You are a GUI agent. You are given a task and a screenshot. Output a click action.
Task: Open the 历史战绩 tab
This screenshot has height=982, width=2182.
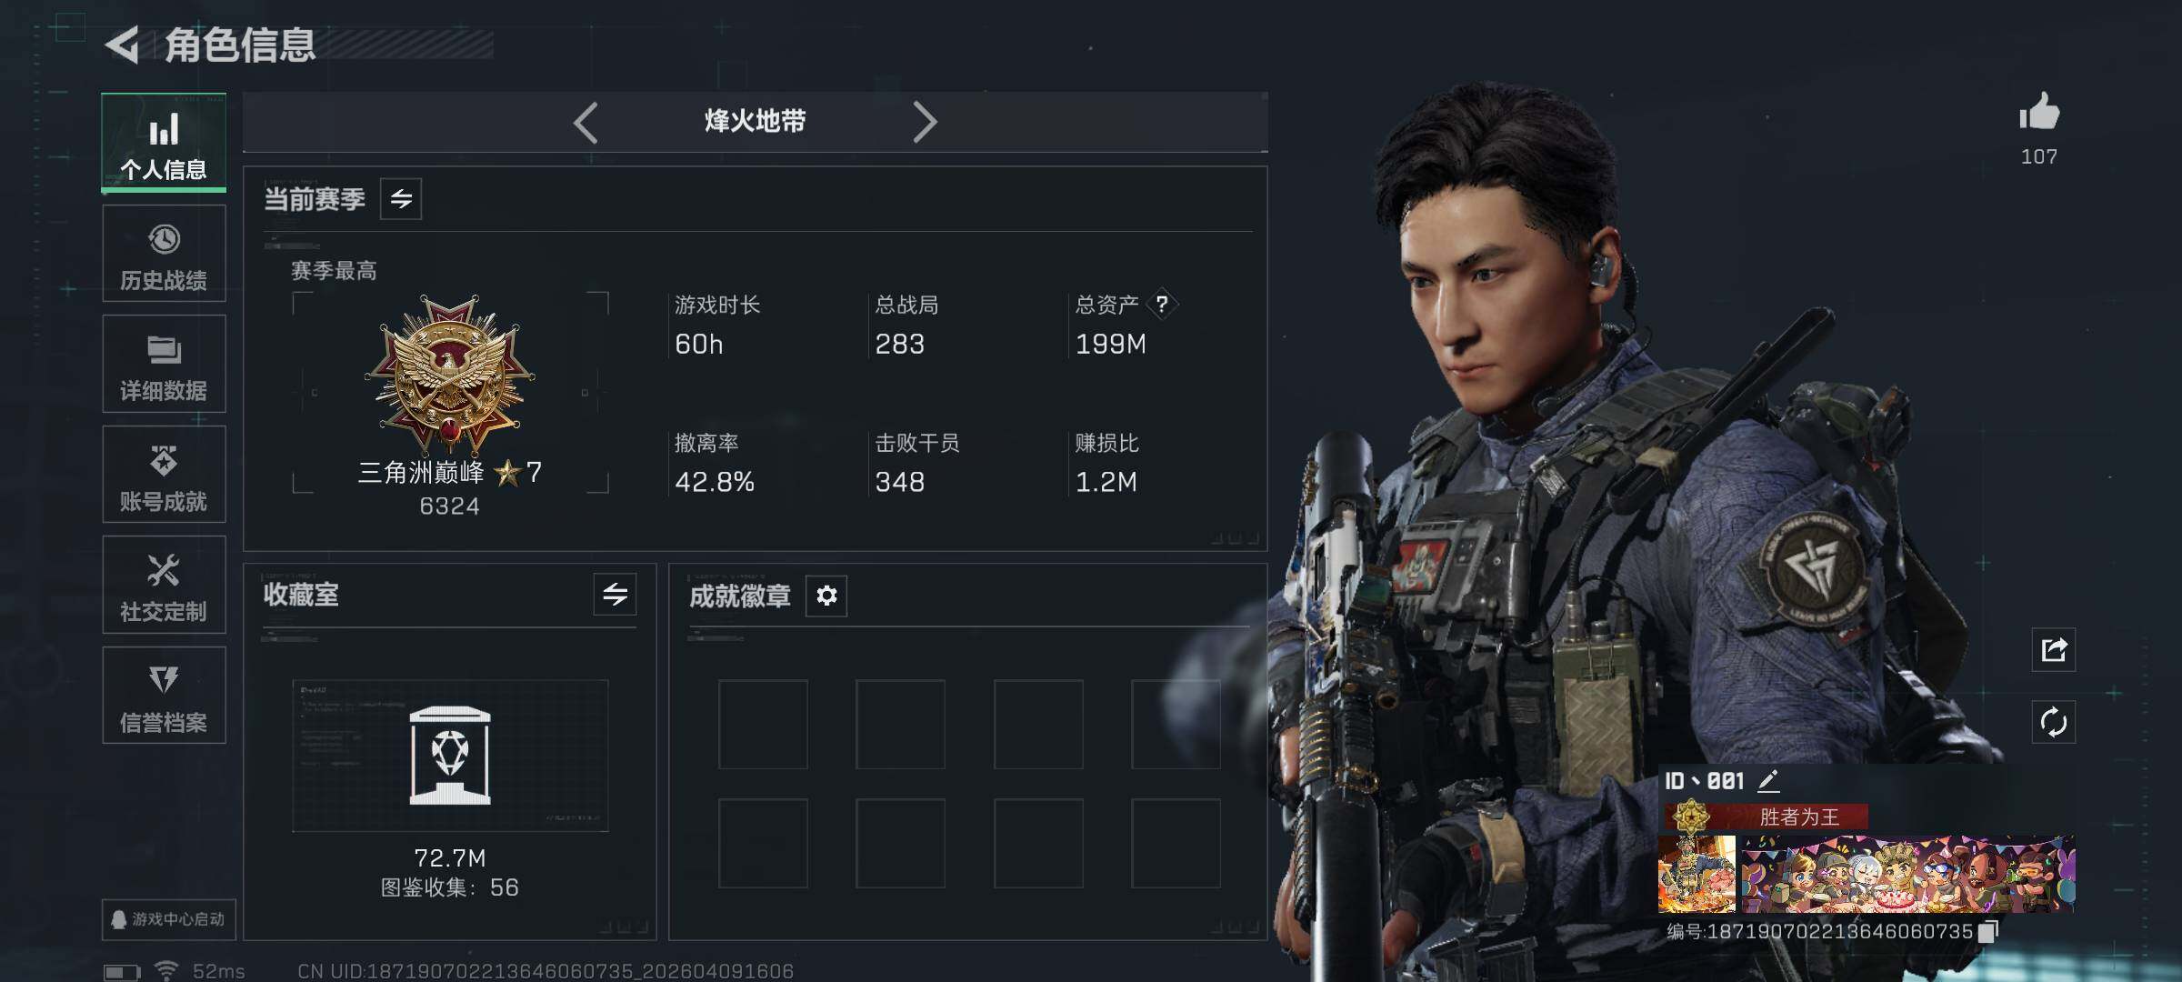(164, 254)
